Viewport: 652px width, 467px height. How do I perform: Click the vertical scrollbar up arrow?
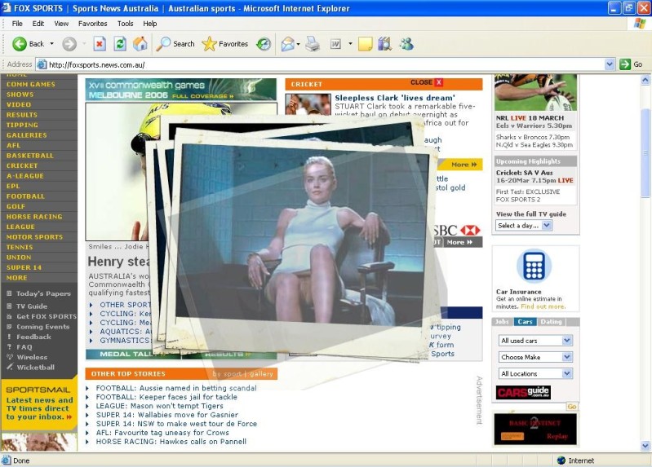(645, 80)
